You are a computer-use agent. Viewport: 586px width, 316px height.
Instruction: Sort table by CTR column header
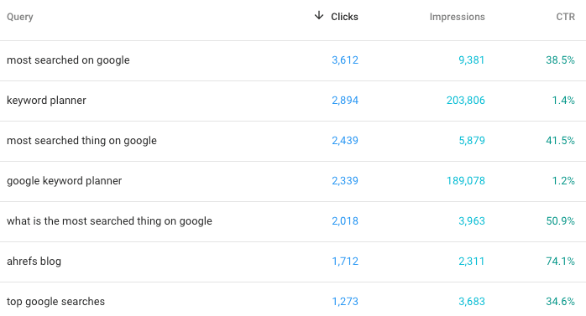click(x=566, y=17)
